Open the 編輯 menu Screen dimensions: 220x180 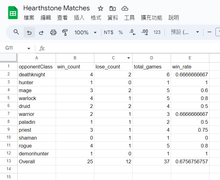coord(46,18)
